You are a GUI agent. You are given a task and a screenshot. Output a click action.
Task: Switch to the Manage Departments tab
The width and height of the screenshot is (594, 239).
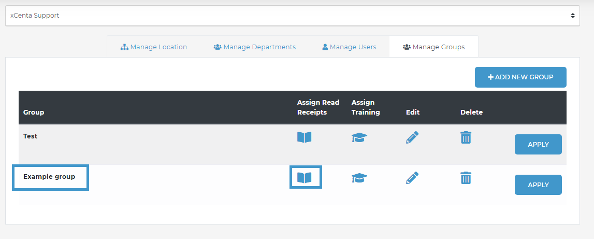click(255, 47)
